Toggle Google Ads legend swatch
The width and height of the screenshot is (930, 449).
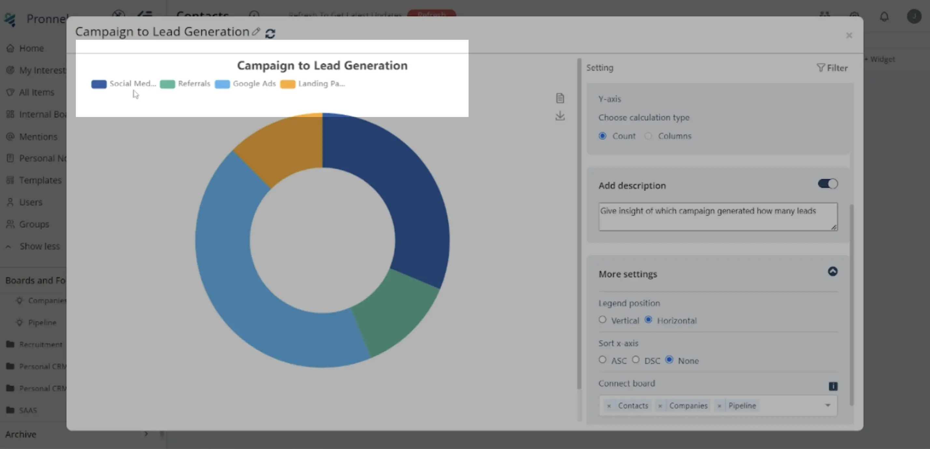pos(222,84)
